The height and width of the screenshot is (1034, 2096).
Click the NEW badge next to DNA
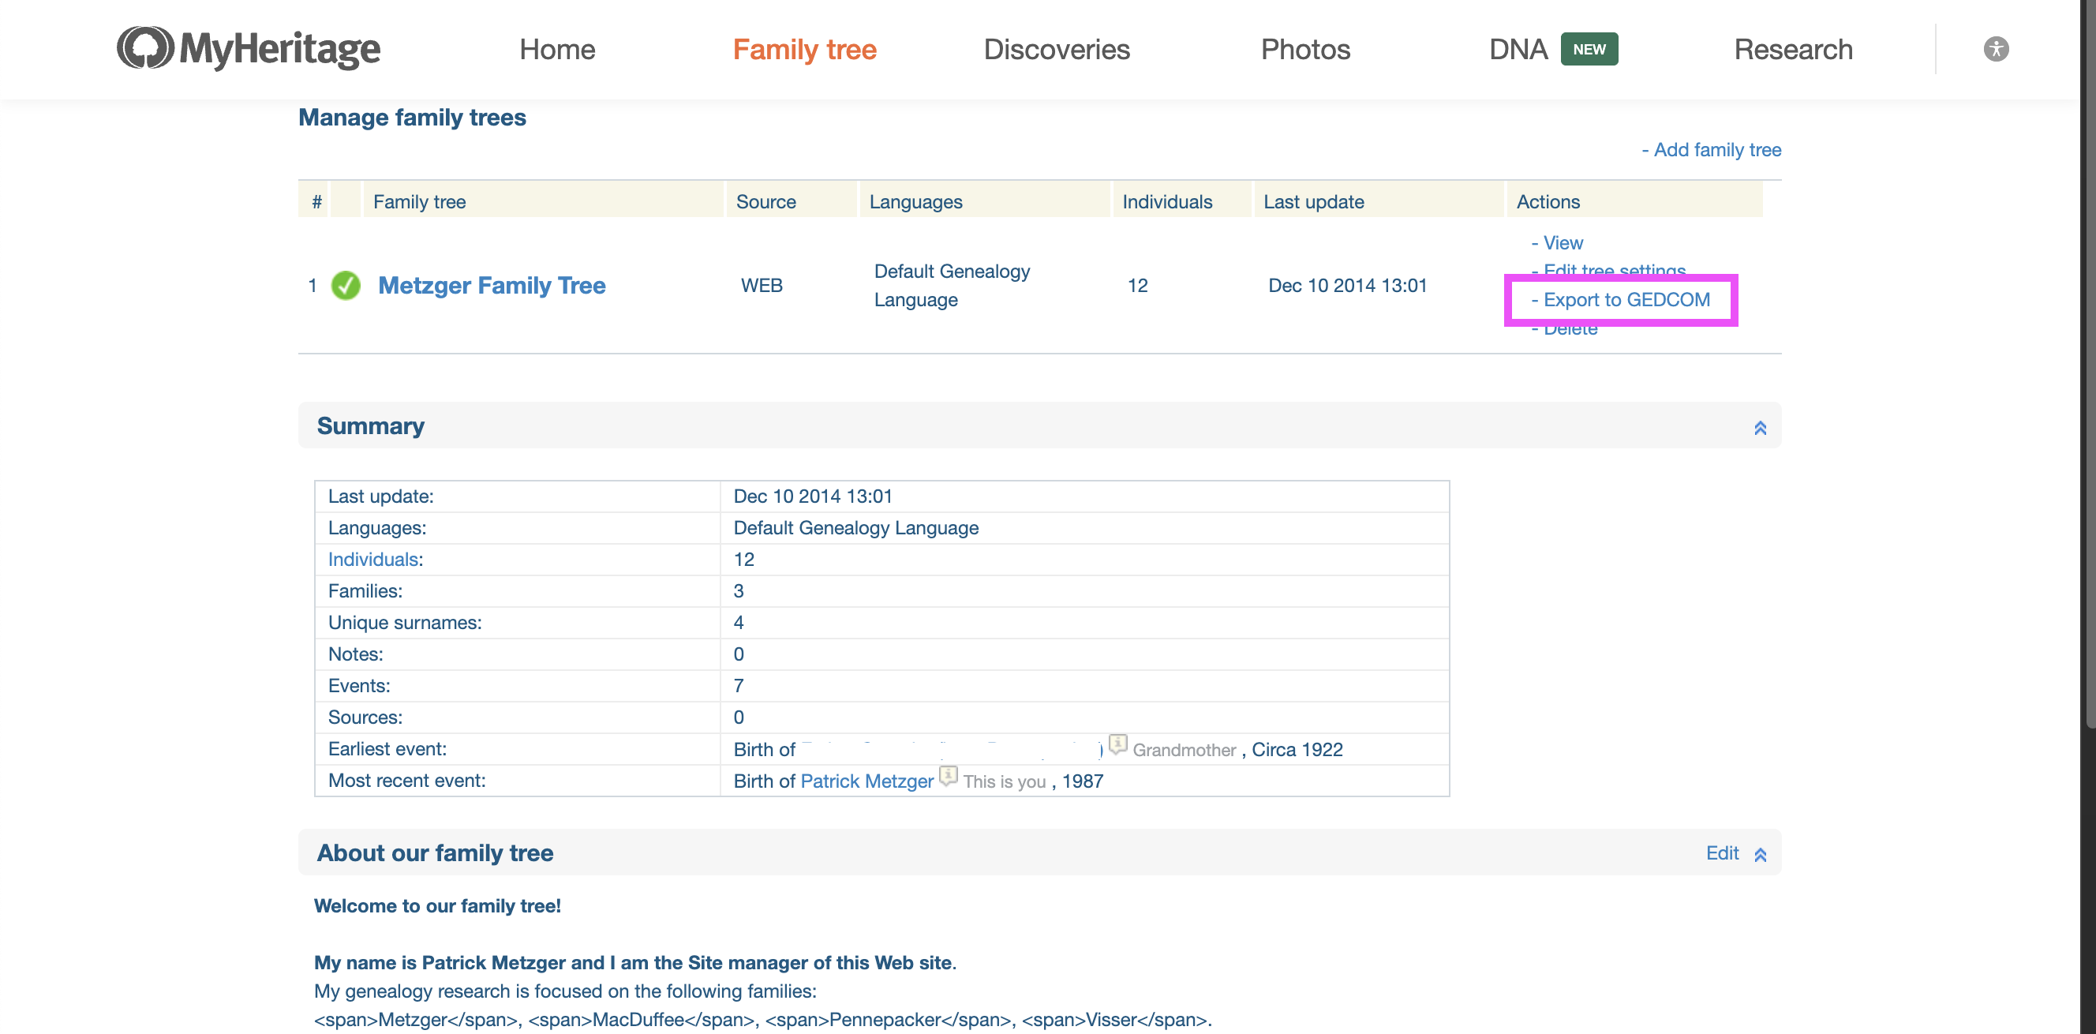(x=1589, y=49)
